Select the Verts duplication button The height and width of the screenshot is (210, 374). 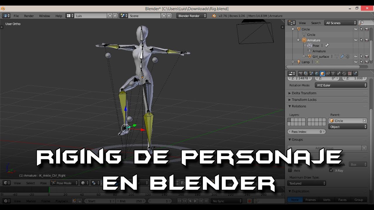327,200
